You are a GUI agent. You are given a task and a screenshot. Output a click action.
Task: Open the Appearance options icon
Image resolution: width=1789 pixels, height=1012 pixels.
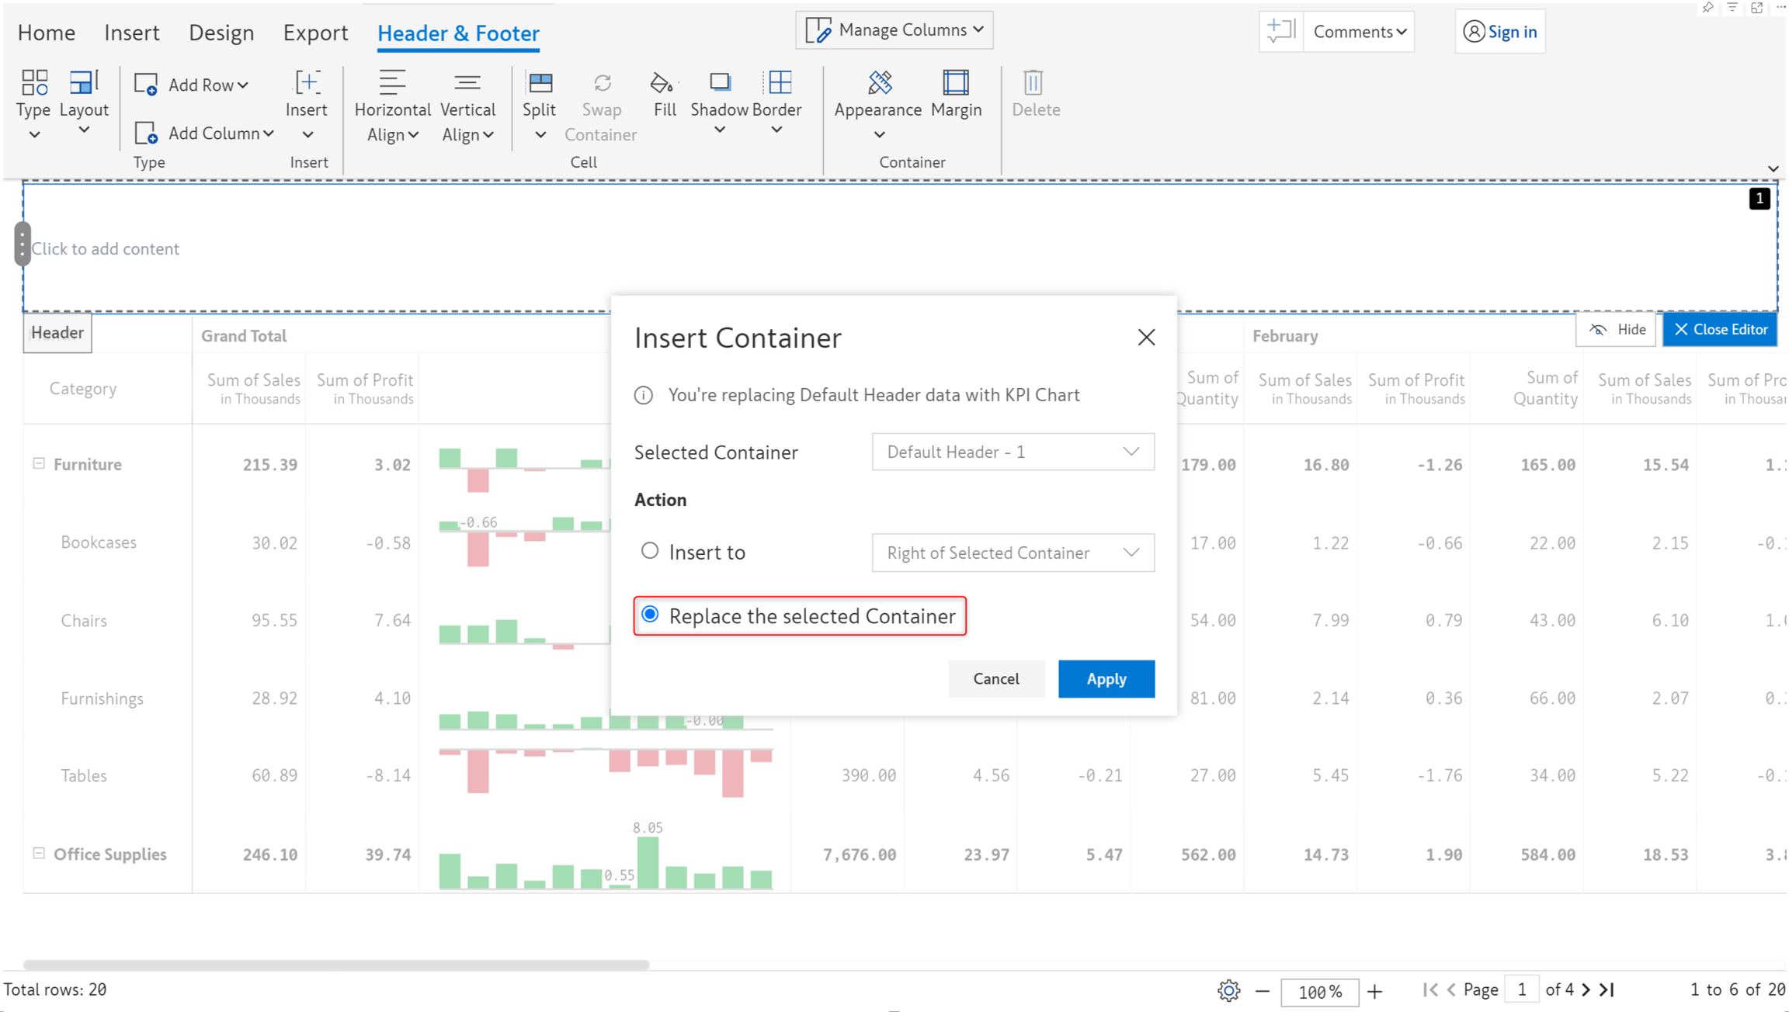click(879, 83)
